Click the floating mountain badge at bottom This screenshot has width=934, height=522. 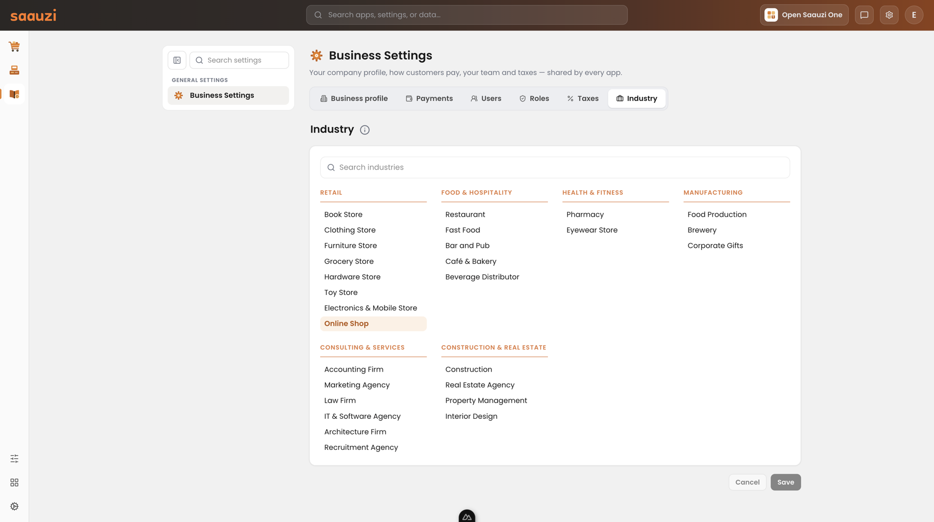point(467,516)
